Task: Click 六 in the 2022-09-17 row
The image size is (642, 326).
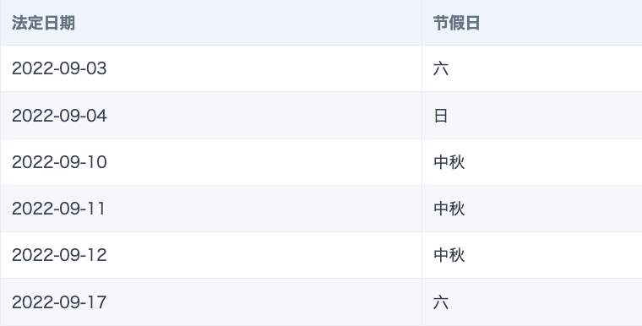Action: point(441,302)
